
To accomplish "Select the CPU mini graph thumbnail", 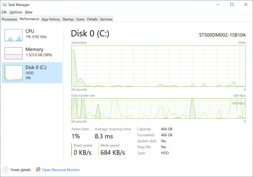I will click(x=13, y=35).
